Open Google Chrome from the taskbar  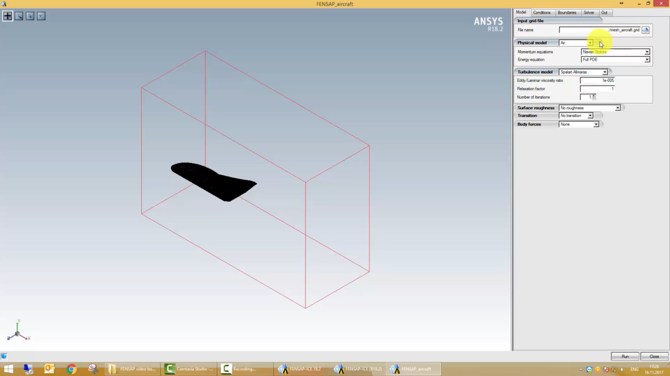tap(71, 369)
